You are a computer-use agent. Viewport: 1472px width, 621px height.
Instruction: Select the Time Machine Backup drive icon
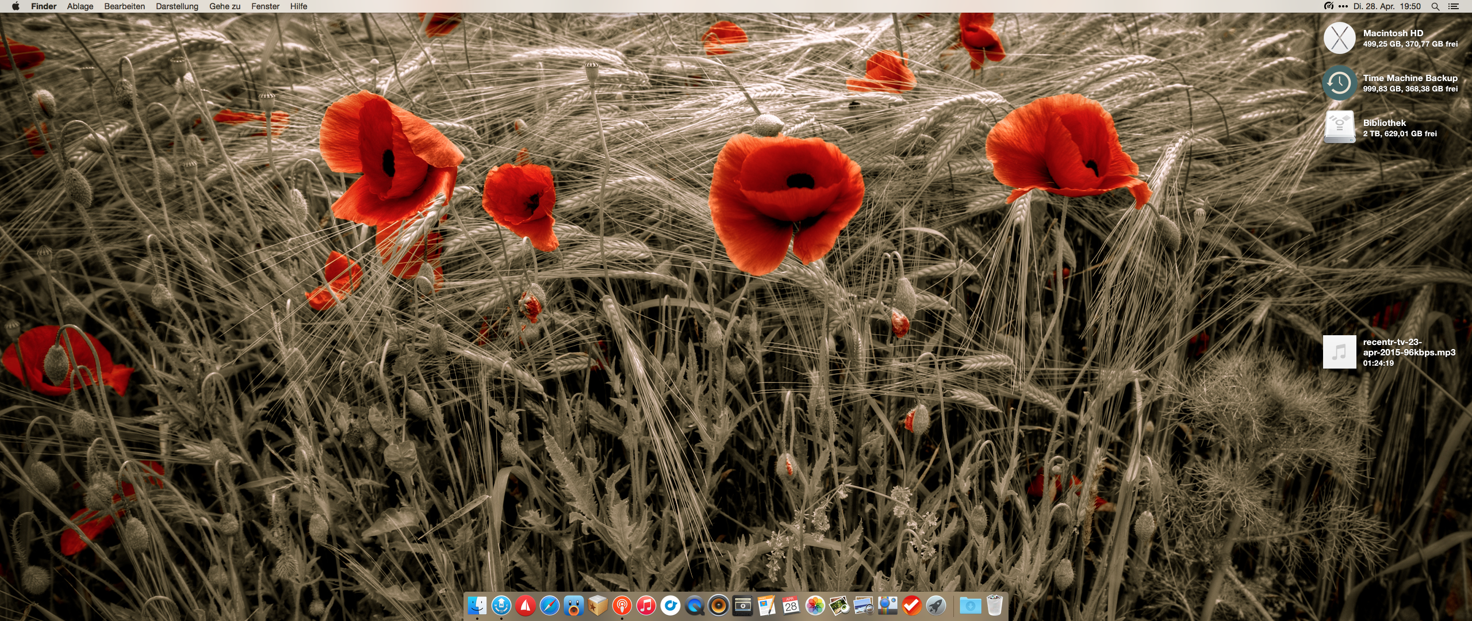1340,83
